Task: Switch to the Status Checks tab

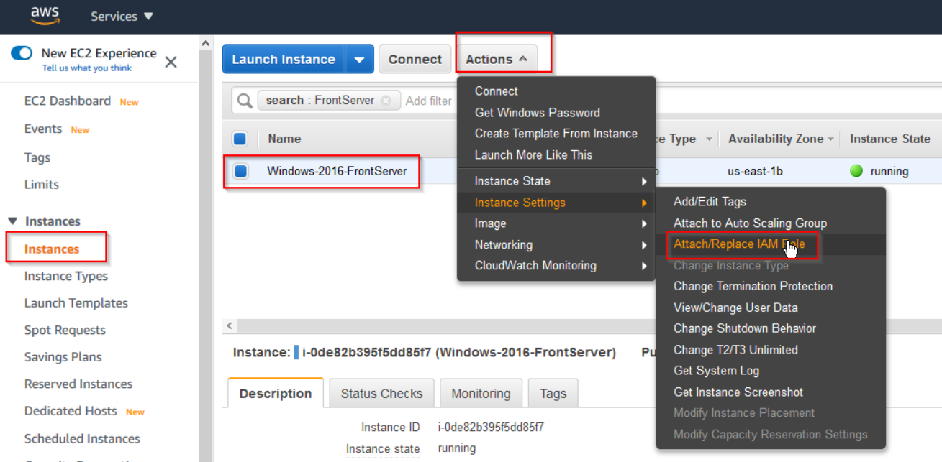Action: [381, 394]
